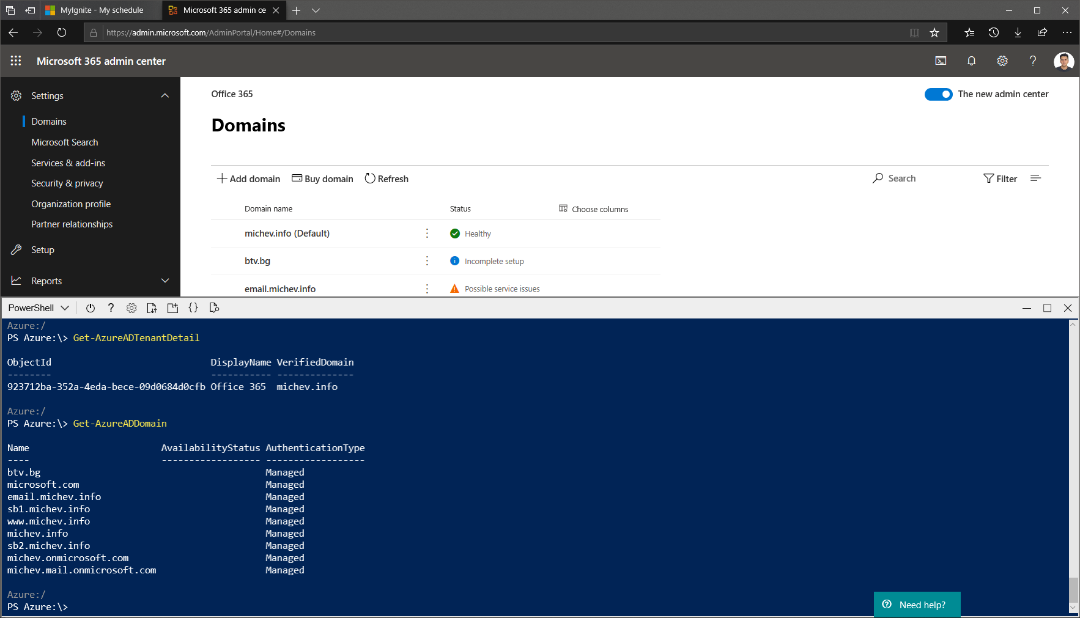Click the Set aside tabs icon
The width and height of the screenshot is (1080, 618).
29,10
